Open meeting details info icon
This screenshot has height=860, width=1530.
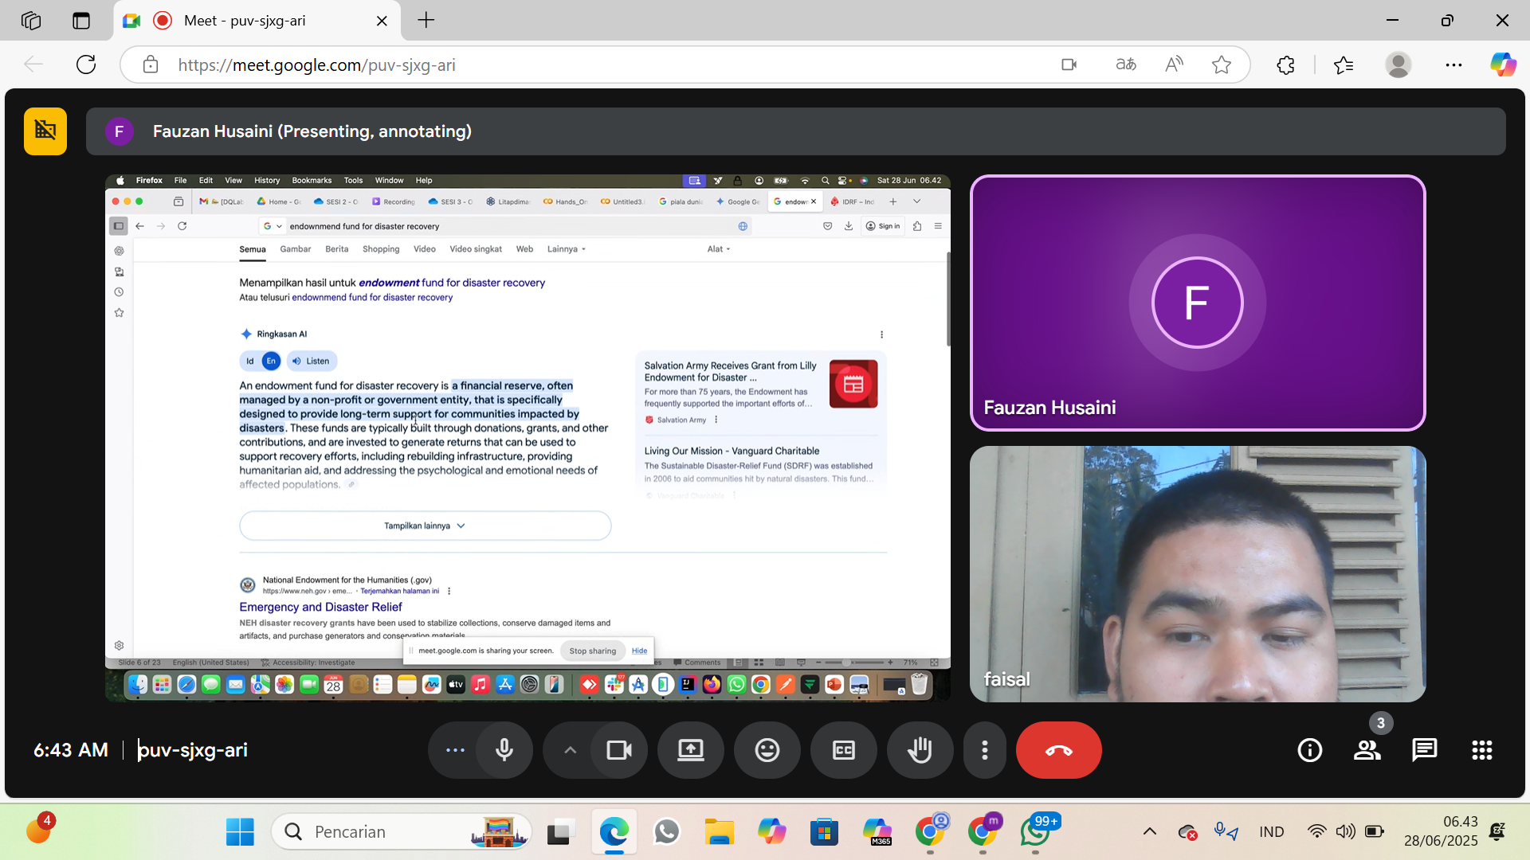(1309, 750)
